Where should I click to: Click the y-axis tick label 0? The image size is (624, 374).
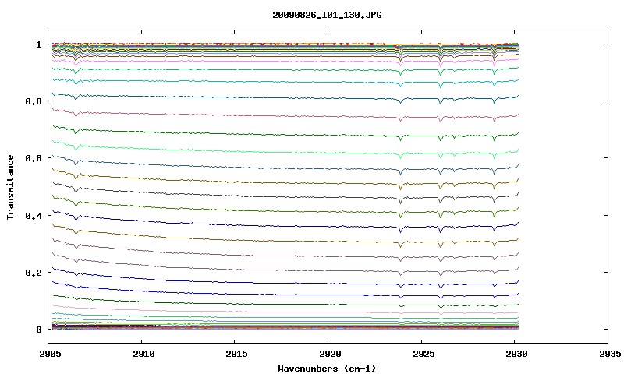coord(38,330)
